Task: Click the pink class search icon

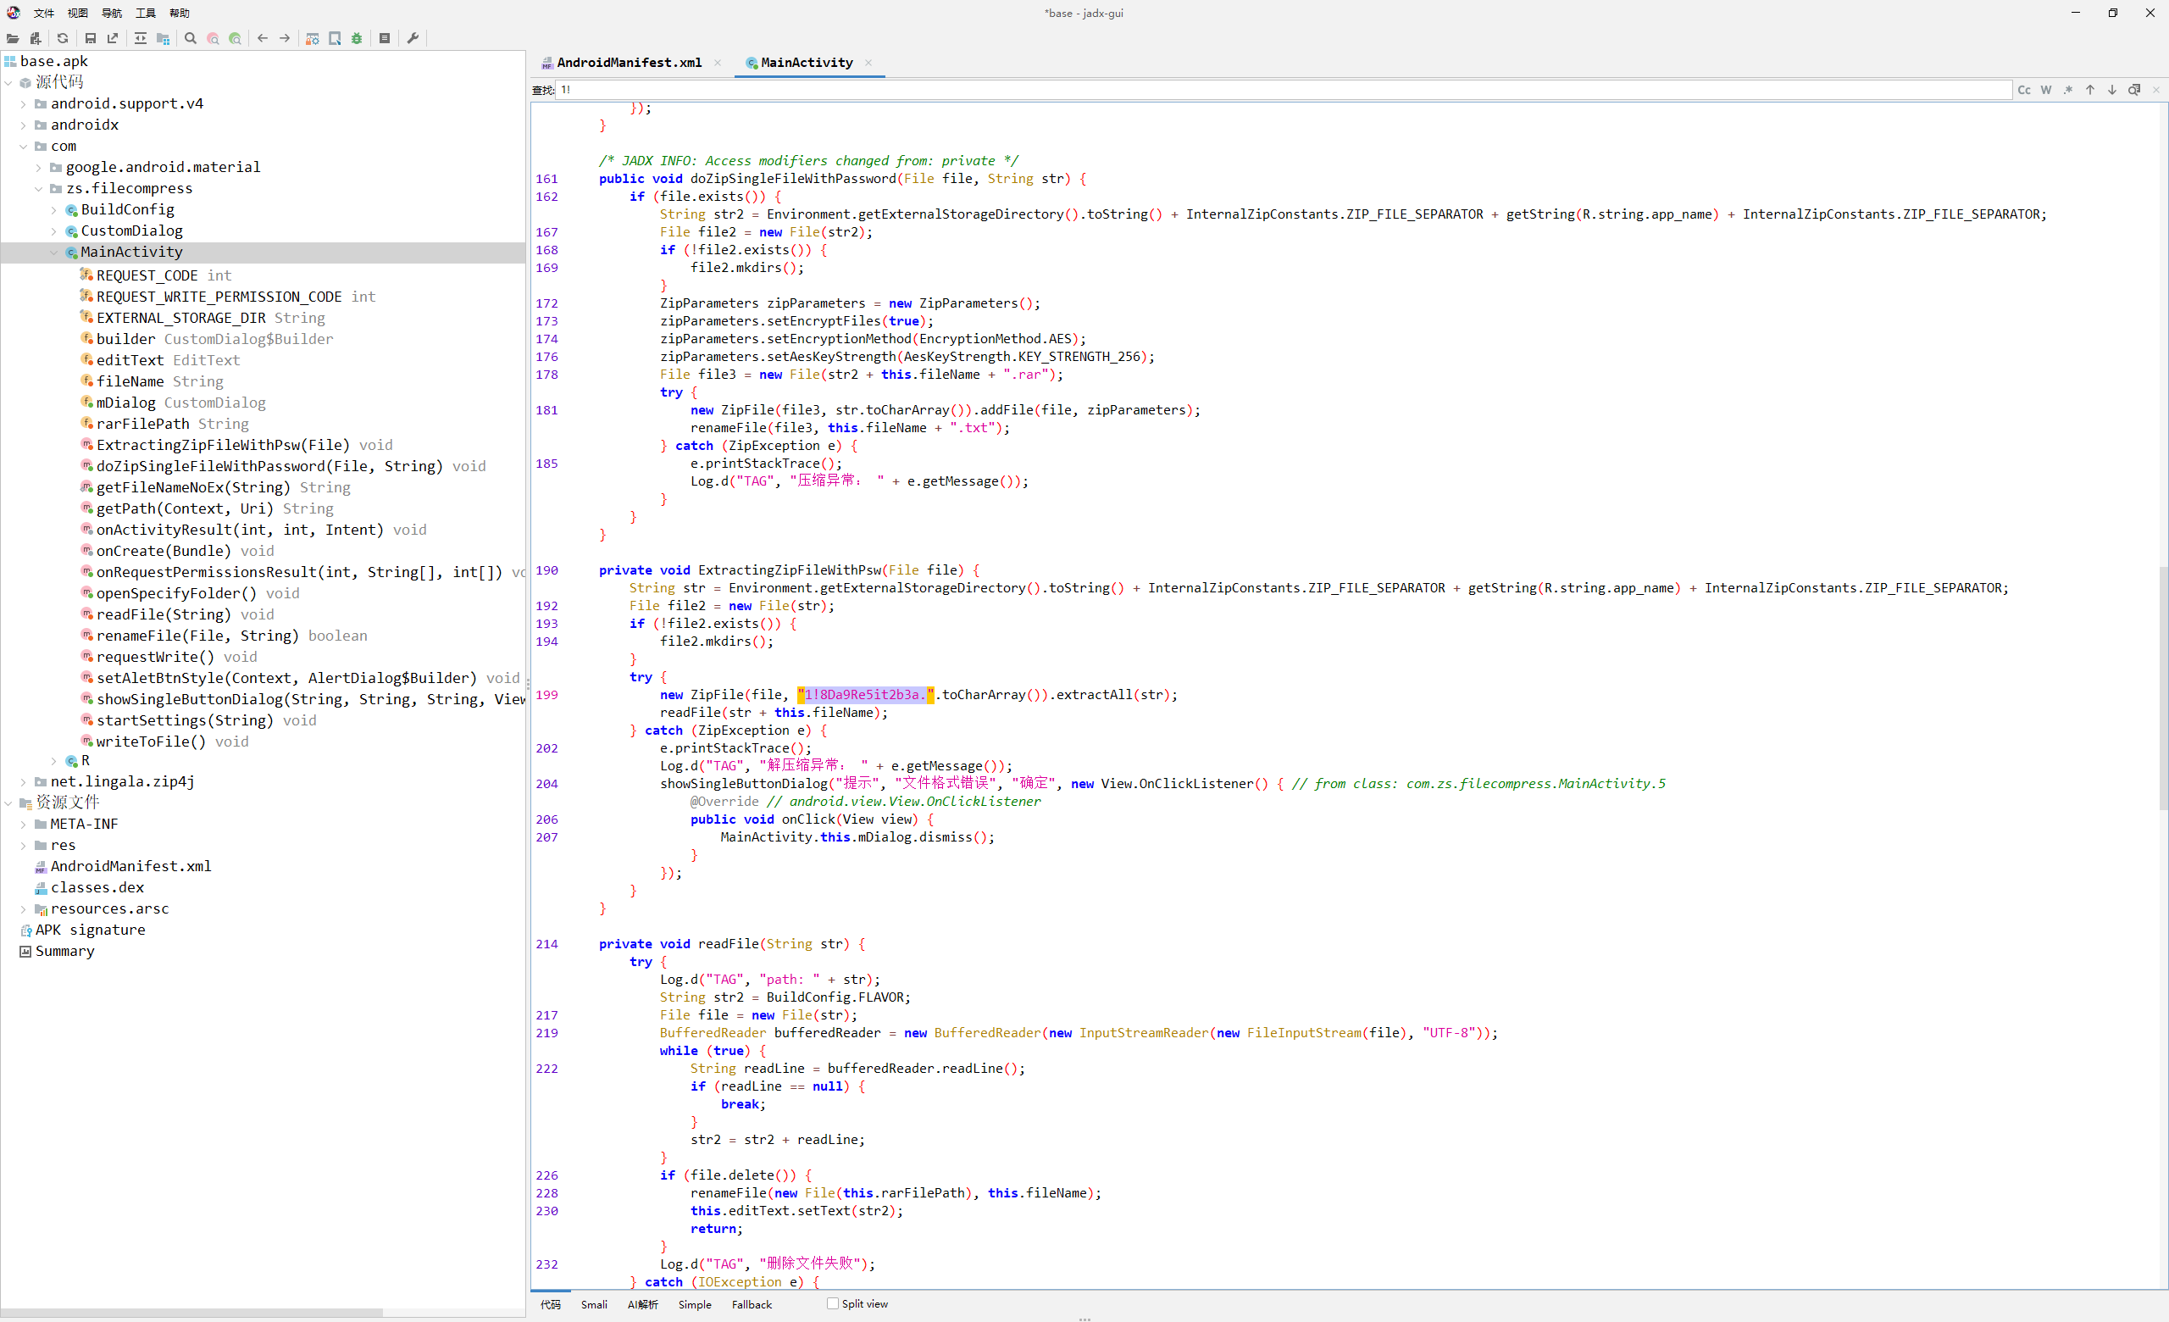Action: click(x=213, y=39)
